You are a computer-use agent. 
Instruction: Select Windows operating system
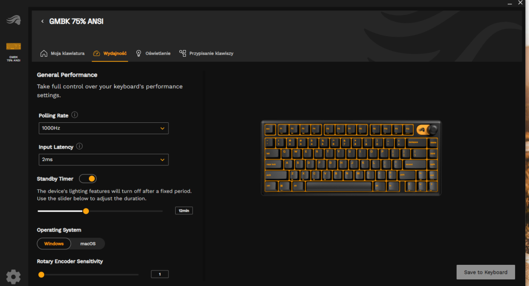(x=54, y=244)
